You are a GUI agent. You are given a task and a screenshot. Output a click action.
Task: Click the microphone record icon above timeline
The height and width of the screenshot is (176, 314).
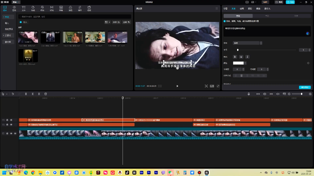248,94
